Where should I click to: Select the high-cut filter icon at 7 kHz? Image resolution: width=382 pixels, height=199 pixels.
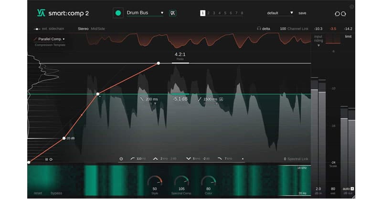pyautogui.click(x=220, y=158)
